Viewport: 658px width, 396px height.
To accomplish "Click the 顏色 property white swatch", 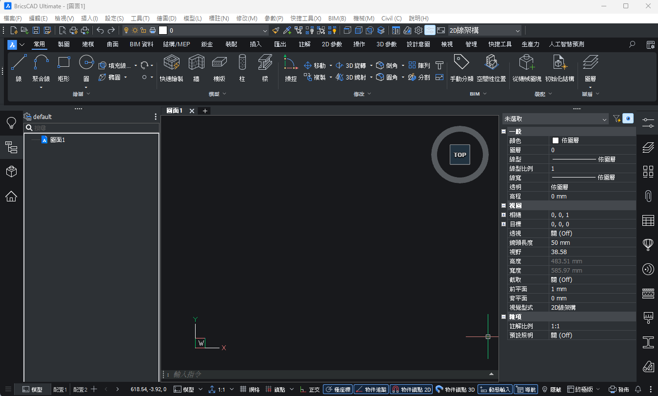I will point(555,140).
